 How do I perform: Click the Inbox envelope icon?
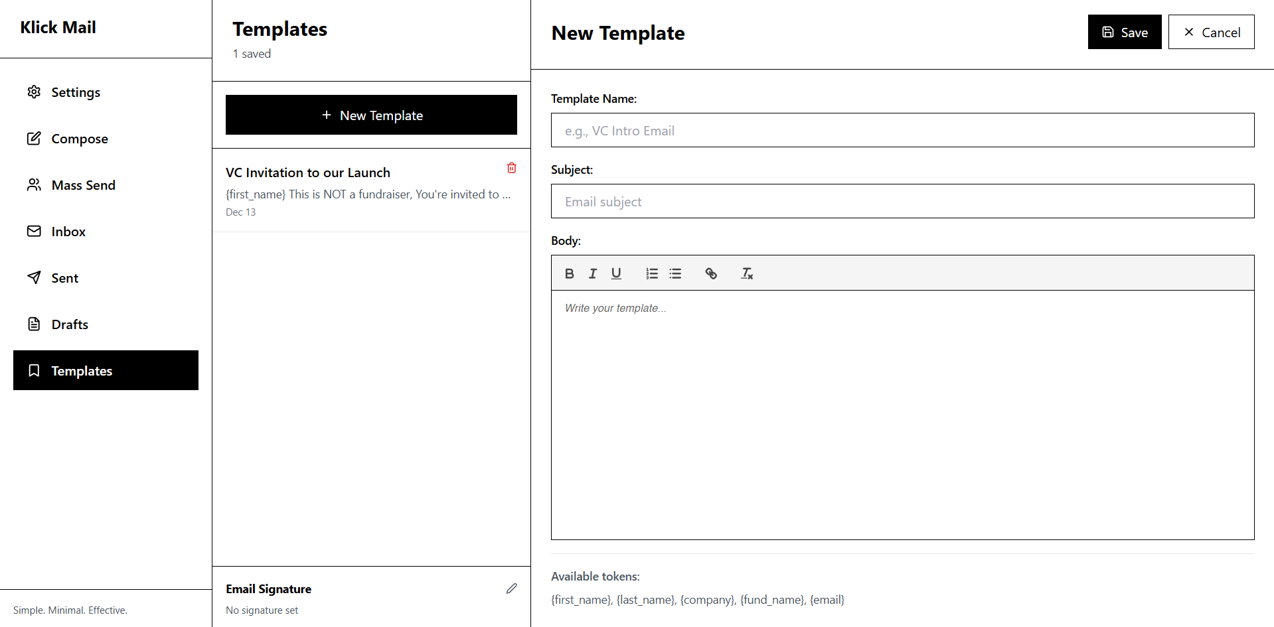(x=34, y=231)
